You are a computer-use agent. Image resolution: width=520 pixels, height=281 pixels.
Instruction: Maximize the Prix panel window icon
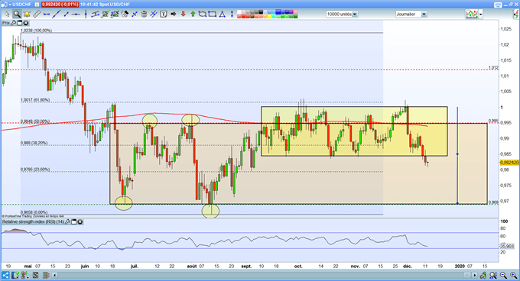pyautogui.click(x=20, y=23)
